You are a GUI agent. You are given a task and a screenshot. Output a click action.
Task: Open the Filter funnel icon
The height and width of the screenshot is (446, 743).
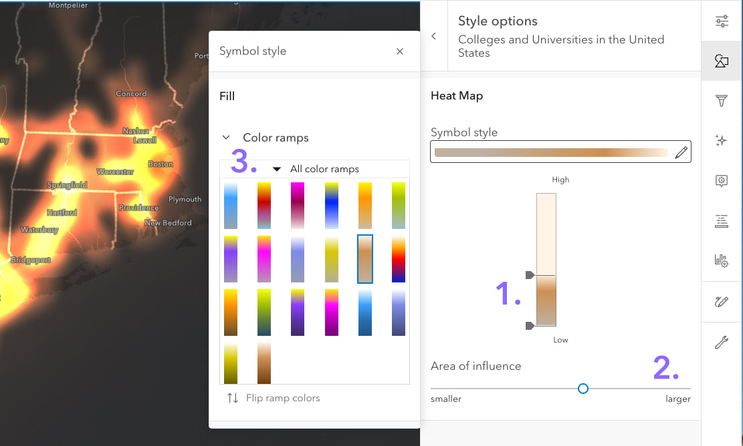[722, 101]
